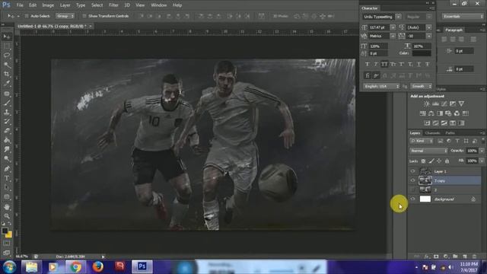Toggle Underline in Character panel
487x274 pixels.
(419, 64)
